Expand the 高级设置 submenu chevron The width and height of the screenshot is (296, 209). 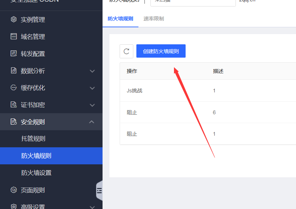coord(92,207)
